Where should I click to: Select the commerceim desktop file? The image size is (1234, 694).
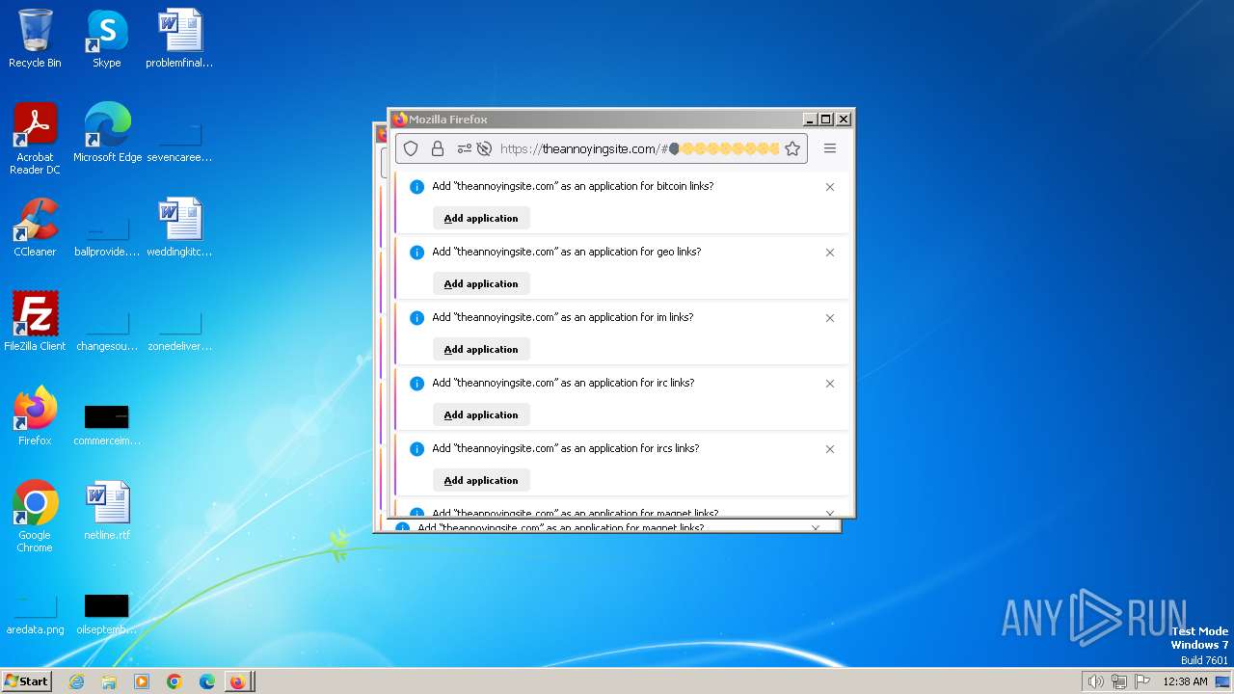point(107,424)
